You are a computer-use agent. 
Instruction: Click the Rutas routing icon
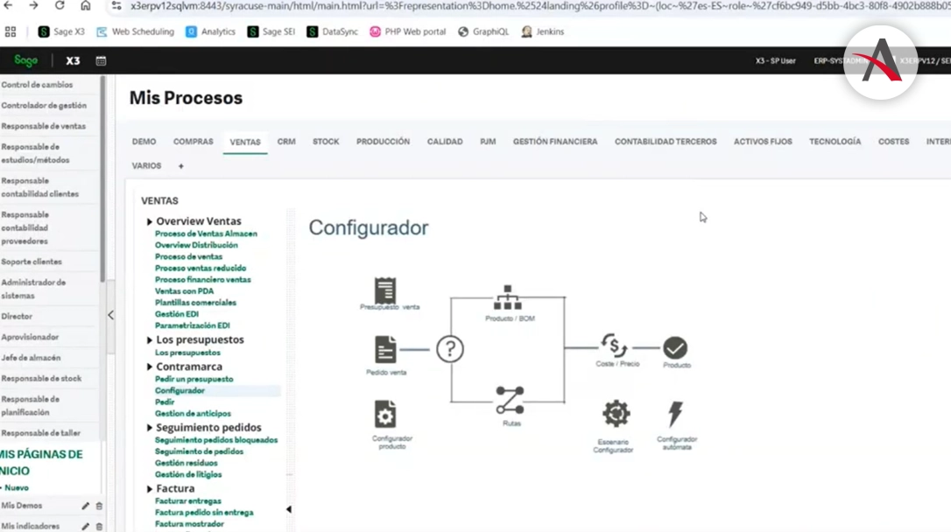(x=510, y=400)
